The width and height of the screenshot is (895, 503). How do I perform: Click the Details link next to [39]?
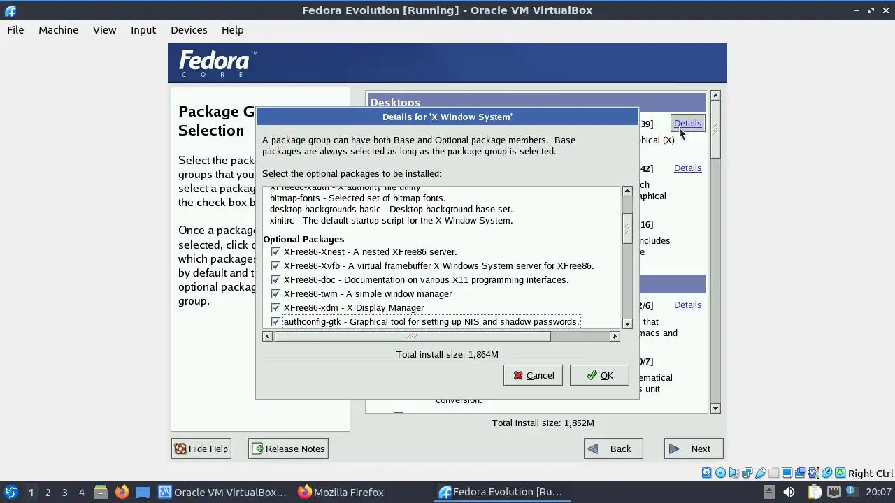687,123
